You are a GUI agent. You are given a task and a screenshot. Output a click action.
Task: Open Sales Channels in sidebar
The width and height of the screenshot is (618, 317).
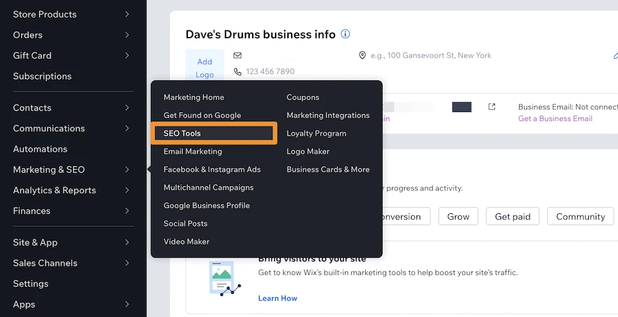click(x=45, y=263)
